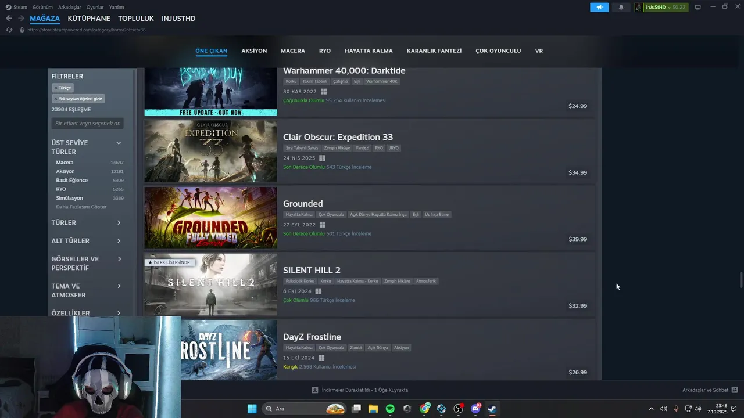Viewport: 744px width, 418px height.
Task: Open File Explorer from the taskbar
Action: point(373,409)
